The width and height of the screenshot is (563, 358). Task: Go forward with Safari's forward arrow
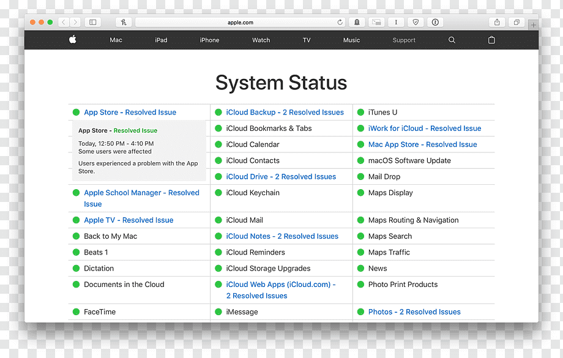pos(75,22)
